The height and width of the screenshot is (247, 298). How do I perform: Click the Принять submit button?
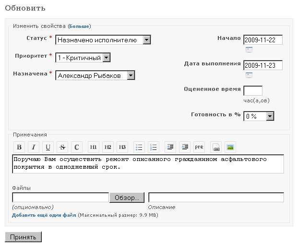tap(23, 237)
